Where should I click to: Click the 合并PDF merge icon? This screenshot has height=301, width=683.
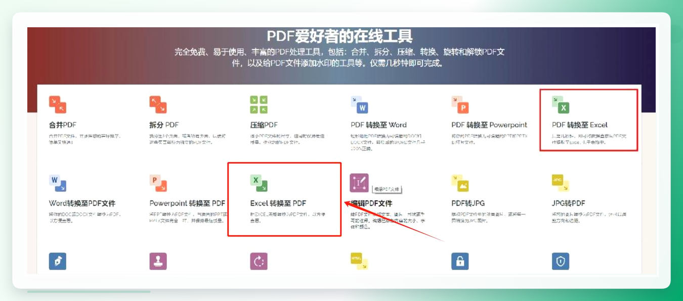[58, 105]
